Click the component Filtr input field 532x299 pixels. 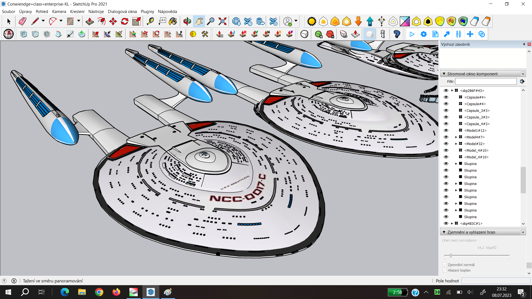pos(486,81)
